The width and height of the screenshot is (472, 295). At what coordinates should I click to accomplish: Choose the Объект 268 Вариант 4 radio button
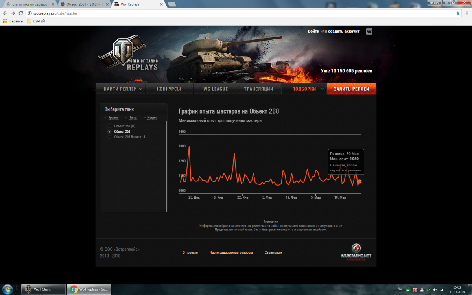point(110,137)
